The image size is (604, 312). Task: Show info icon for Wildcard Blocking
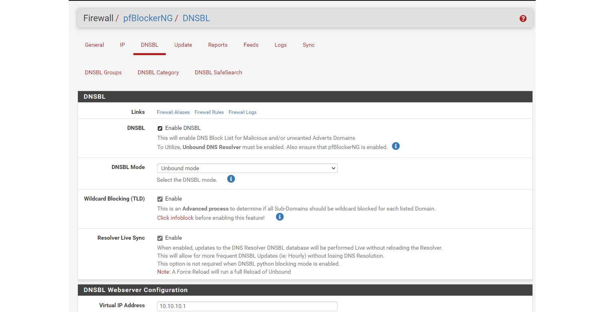click(x=280, y=217)
